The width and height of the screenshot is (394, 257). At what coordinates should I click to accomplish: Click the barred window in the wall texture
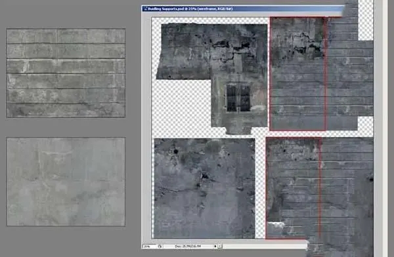(238, 98)
